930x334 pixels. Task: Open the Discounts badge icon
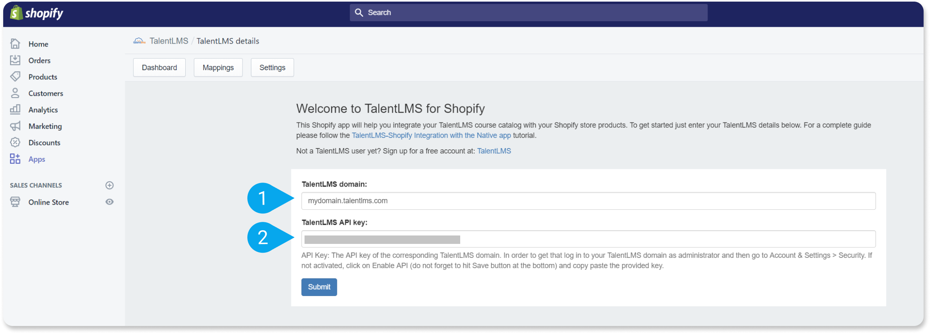pos(15,142)
